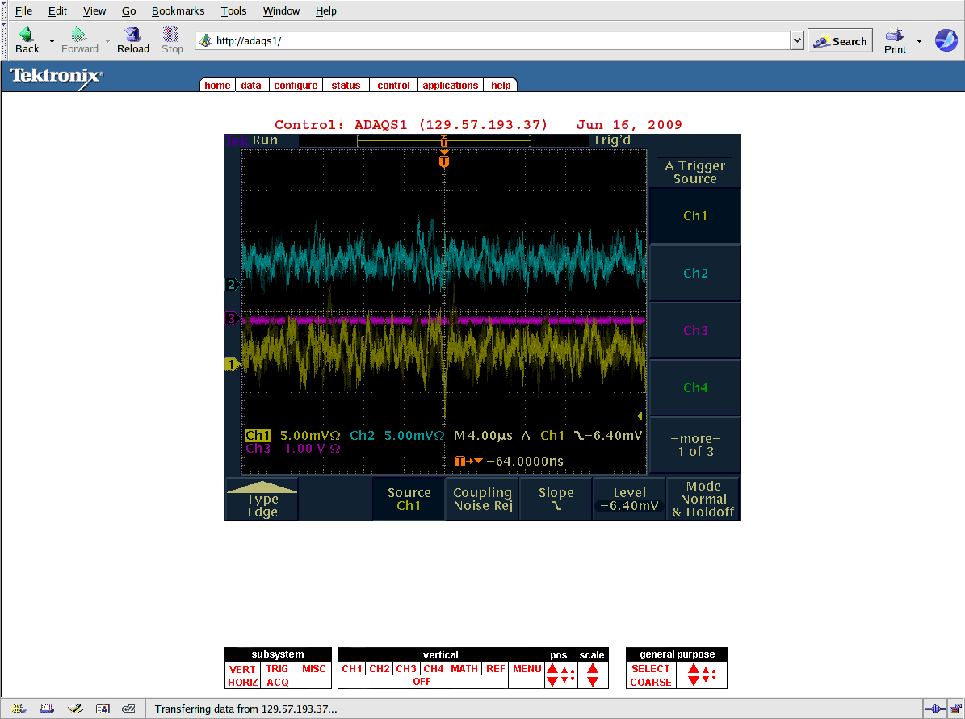
Task: Click the vertical scale up arrow
Action: coord(593,669)
